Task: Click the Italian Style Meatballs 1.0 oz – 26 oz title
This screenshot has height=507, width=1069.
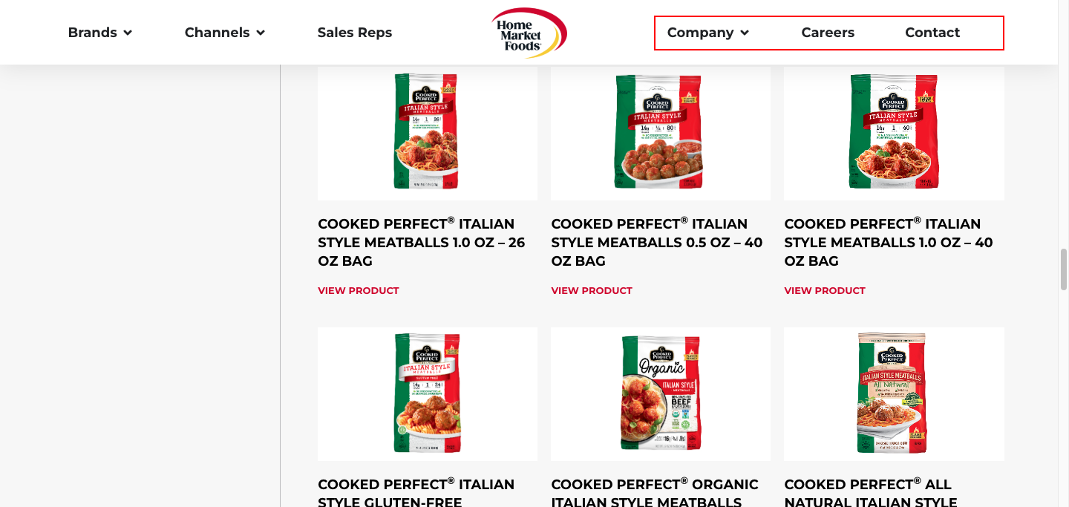Action: 422,242
